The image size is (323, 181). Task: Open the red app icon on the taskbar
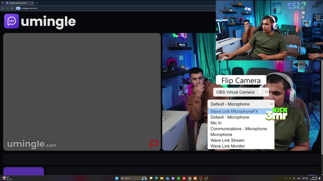(x=184, y=178)
